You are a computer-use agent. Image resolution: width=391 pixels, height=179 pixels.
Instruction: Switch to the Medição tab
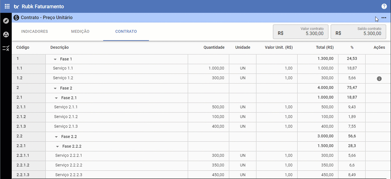pos(80,31)
